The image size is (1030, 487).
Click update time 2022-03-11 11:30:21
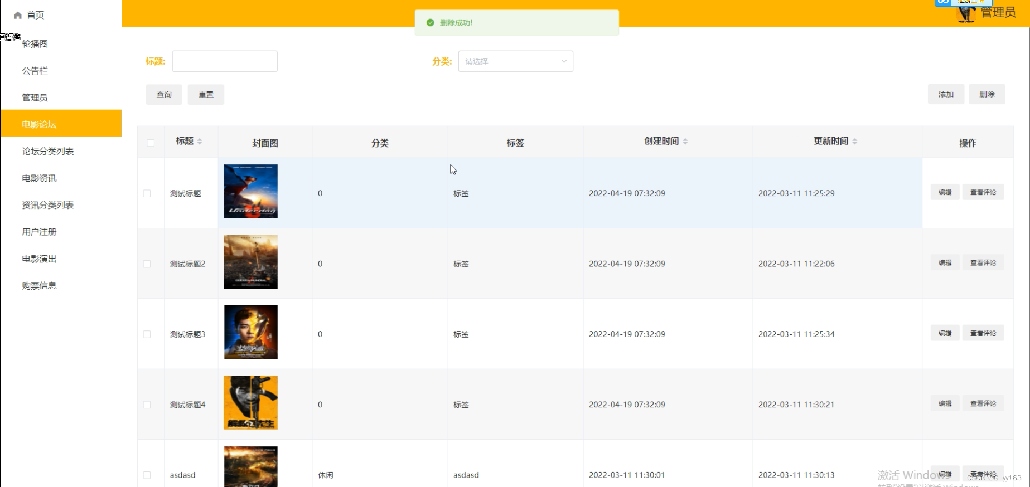coord(796,405)
